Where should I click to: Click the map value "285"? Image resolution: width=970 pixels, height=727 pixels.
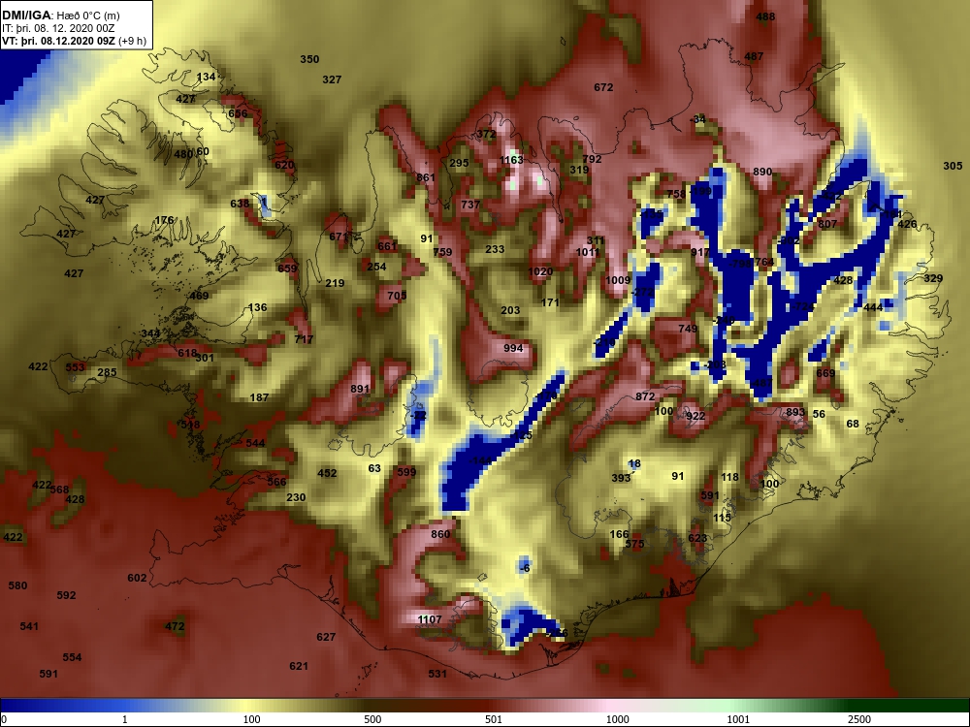pos(107,373)
